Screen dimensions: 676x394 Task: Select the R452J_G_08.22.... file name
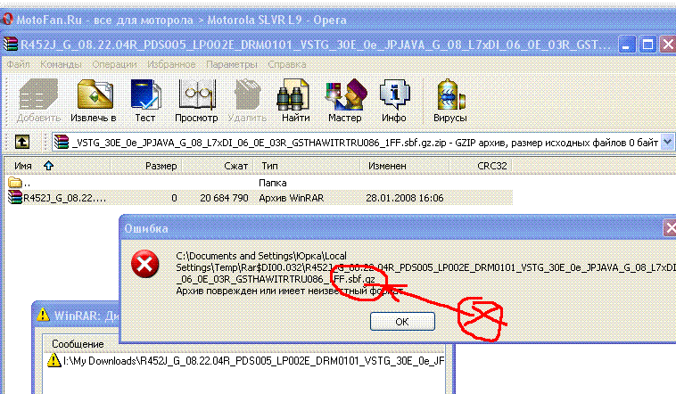pyautogui.click(x=65, y=198)
